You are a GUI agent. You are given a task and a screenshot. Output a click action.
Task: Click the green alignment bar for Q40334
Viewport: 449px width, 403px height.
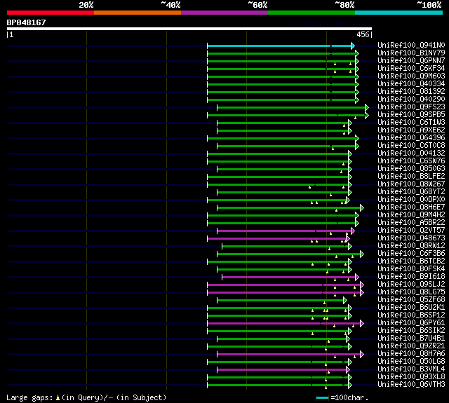(x=281, y=84)
